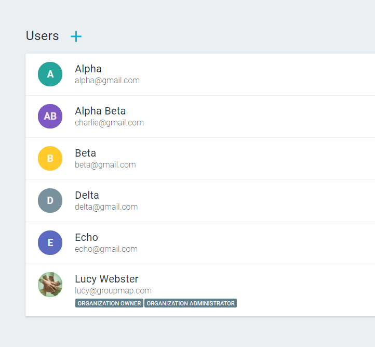Select the Alpha user name

(88, 69)
